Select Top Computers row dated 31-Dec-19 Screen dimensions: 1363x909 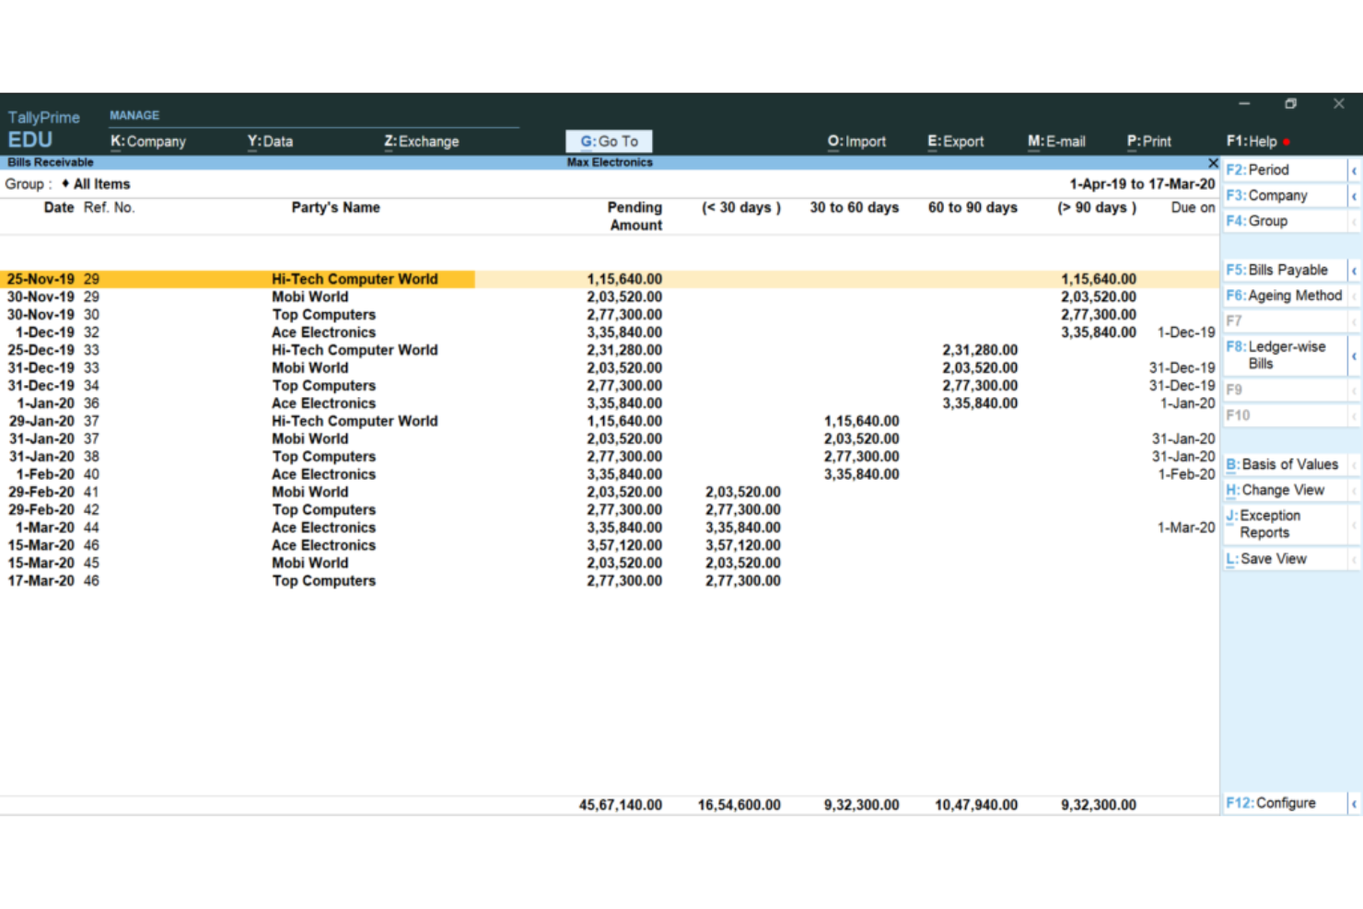pos(609,386)
